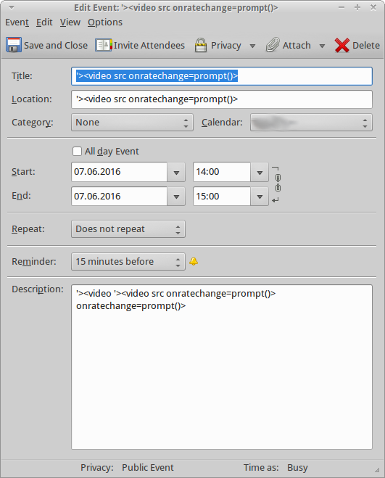385x478 pixels.
Task: Click the 'Busy' time-as status text
Action: [297, 467]
